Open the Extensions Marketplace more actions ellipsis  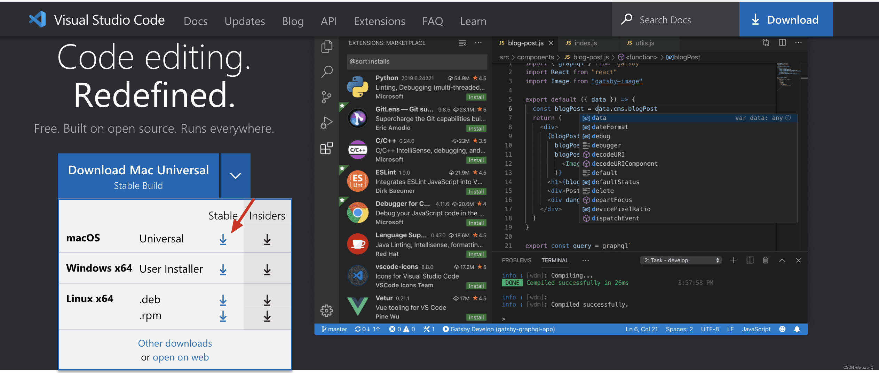pyautogui.click(x=478, y=43)
